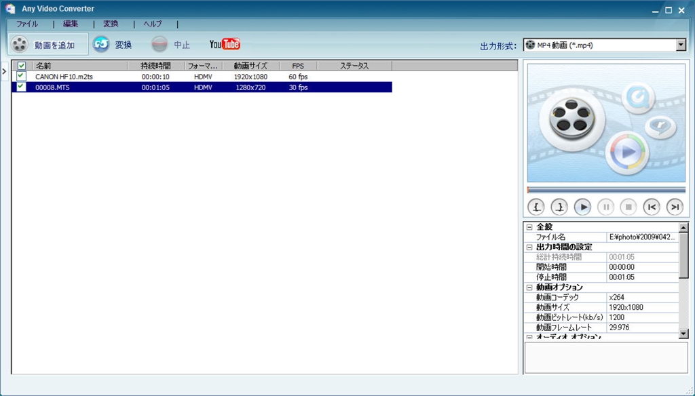Screen dimensions: 695x396
Task: Open the YouTube download button
Action: tap(225, 44)
